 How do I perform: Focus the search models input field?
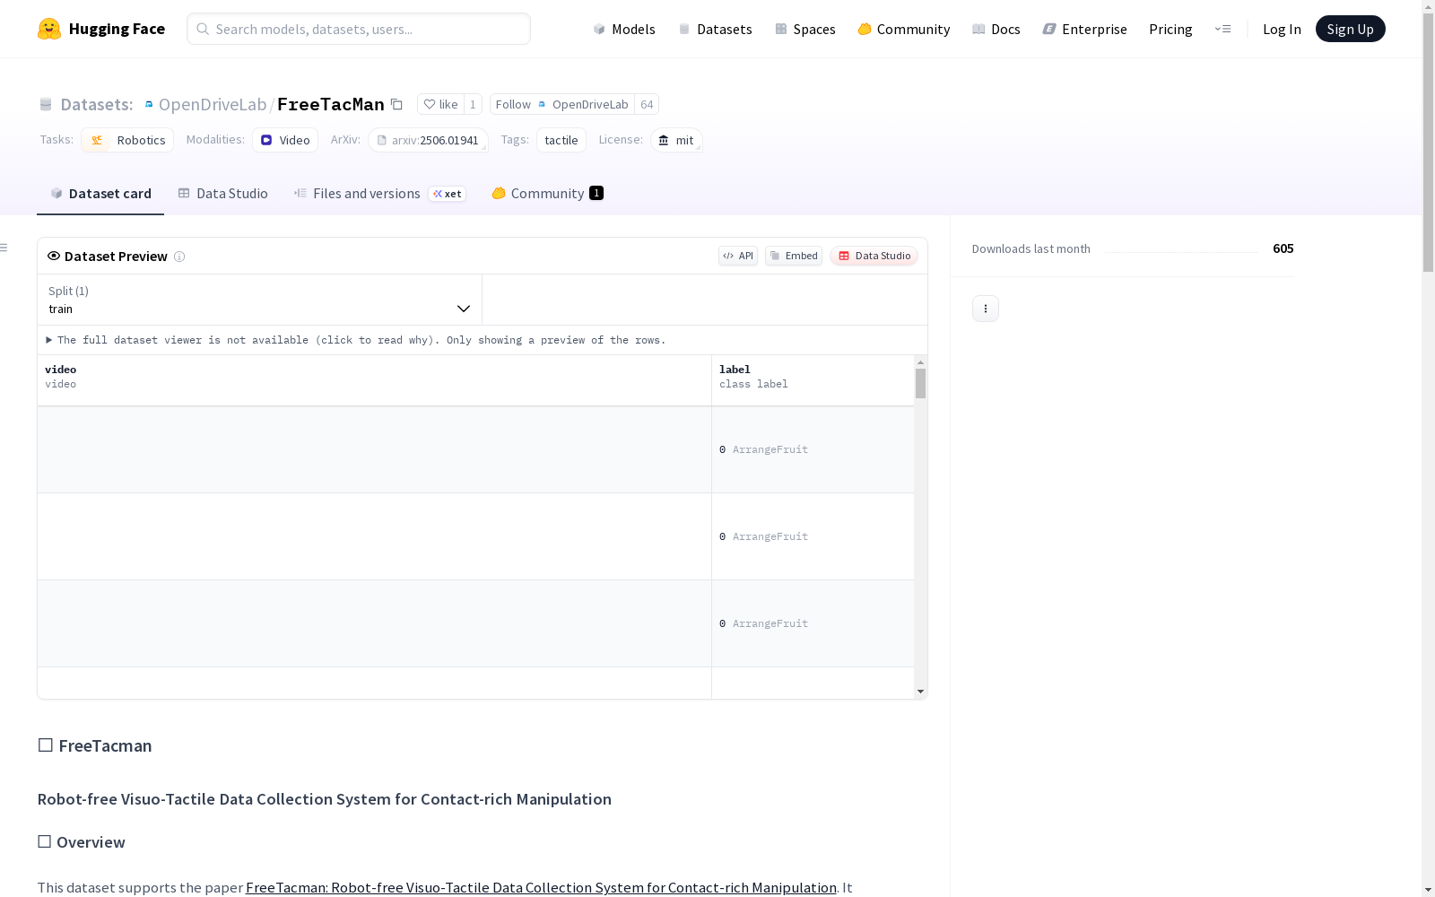[x=359, y=29]
